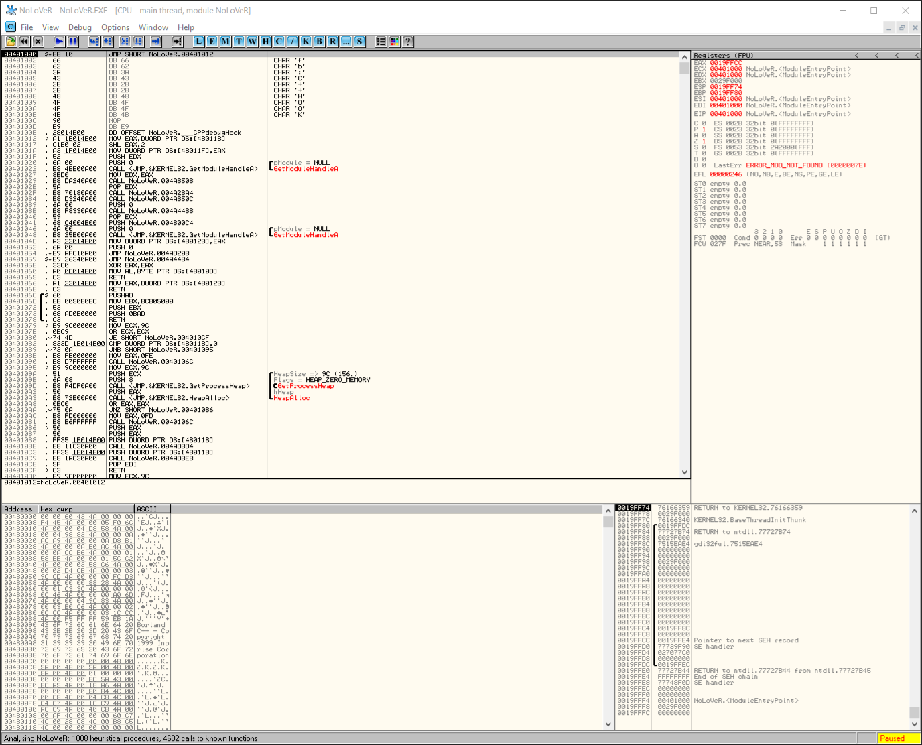Image resolution: width=922 pixels, height=745 pixels.
Task: Open Run trace via ellipsis icon
Action: [346, 41]
